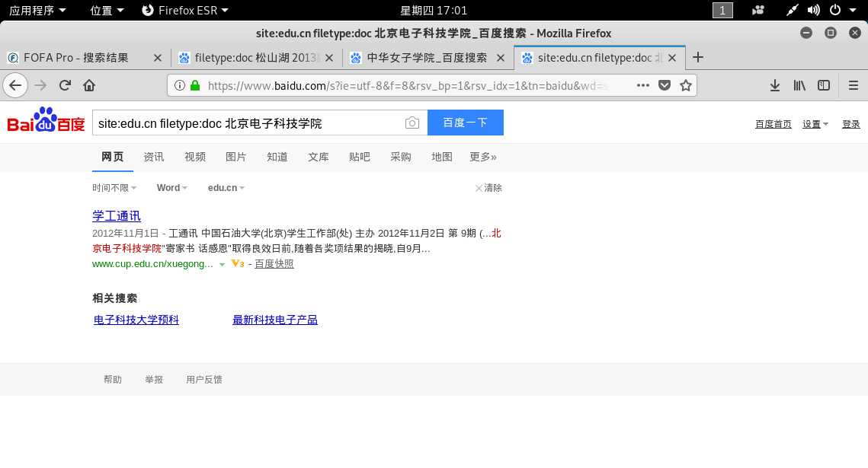Open the edu.cn site filter dropdown
Viewport: 868px width, 468px height.
click(226, 188)
